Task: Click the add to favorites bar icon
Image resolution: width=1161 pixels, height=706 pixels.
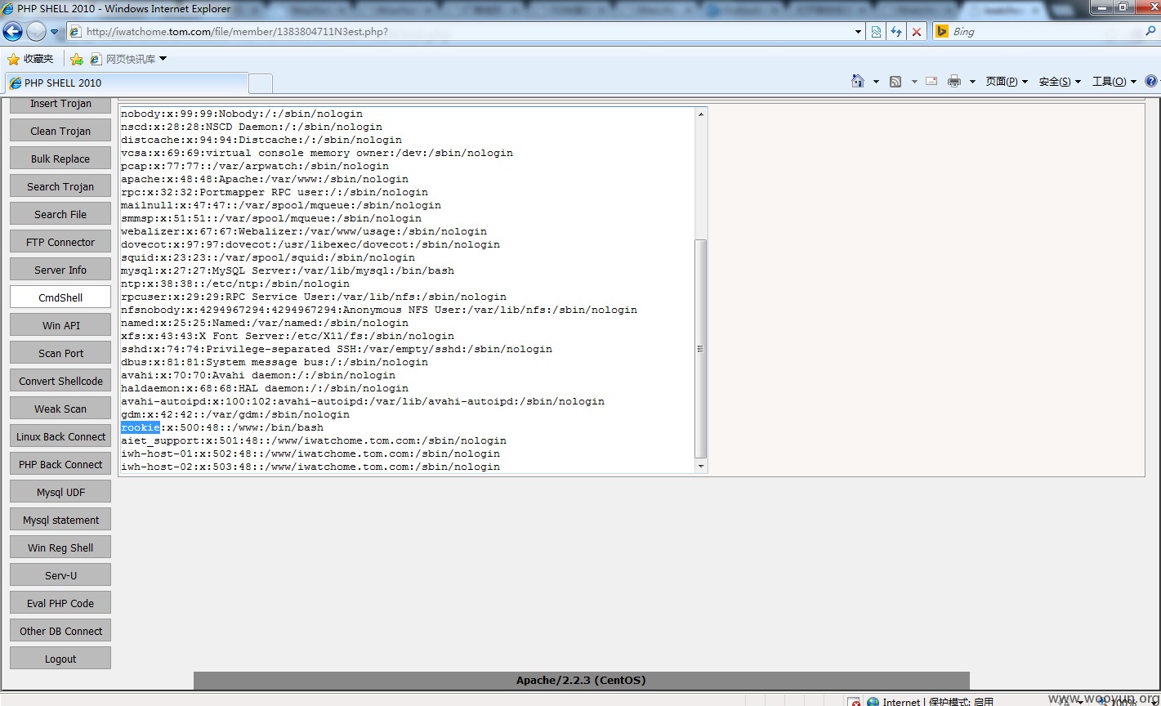Action: point(77,59)
